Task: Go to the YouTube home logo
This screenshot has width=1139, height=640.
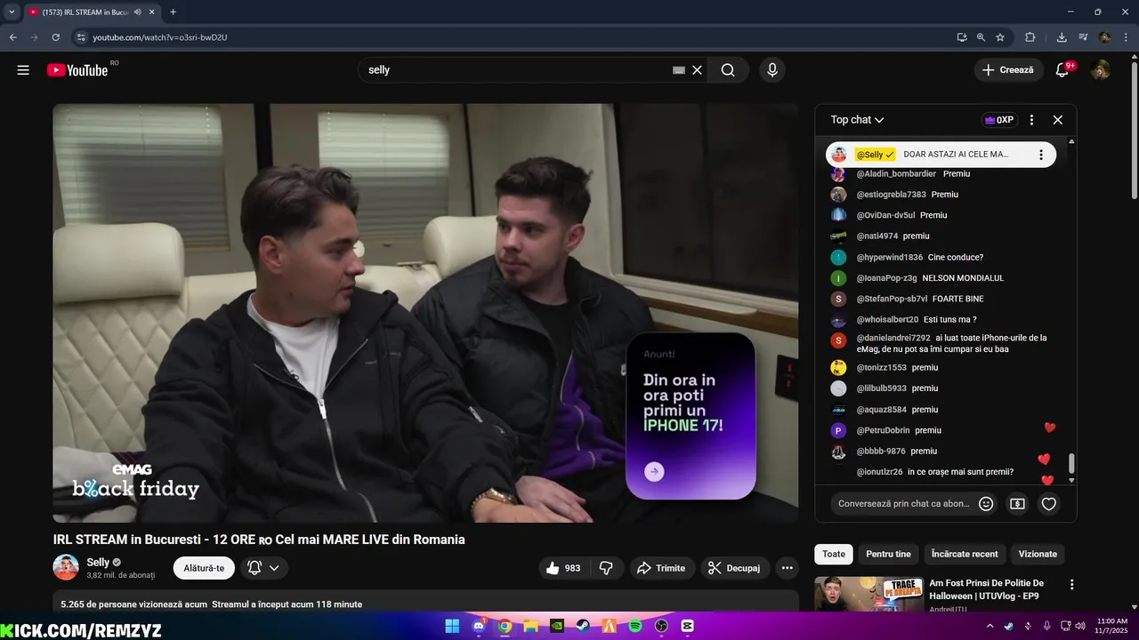Action: (x=78, y=70)
